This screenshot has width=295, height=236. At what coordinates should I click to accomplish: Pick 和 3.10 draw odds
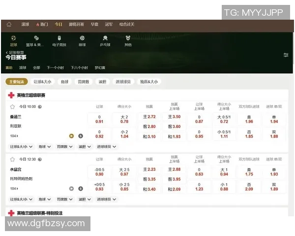tap(149, 137)
